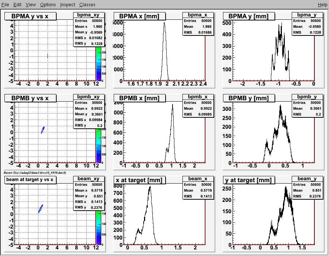Click the peak of y at target histogram
329x256 pixels.
(285, 187)
